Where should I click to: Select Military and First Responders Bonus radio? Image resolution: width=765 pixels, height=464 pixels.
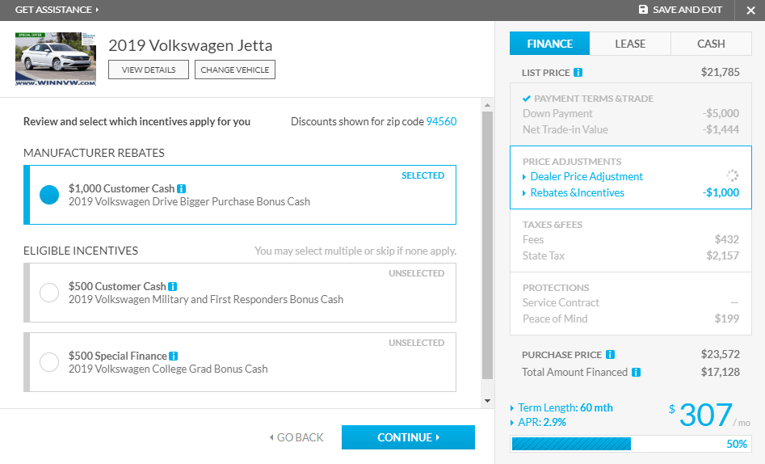pyautogui.click(x=49, y=293)
